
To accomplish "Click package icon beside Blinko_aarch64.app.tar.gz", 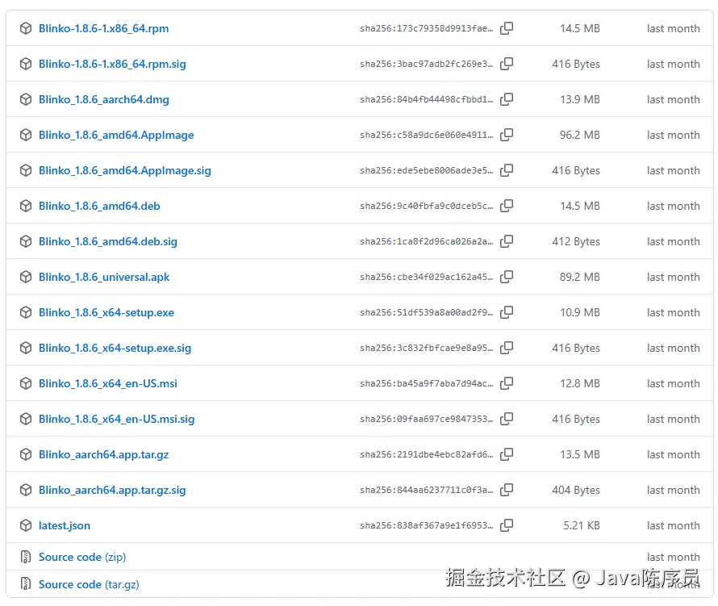I will tap(26, 454).
